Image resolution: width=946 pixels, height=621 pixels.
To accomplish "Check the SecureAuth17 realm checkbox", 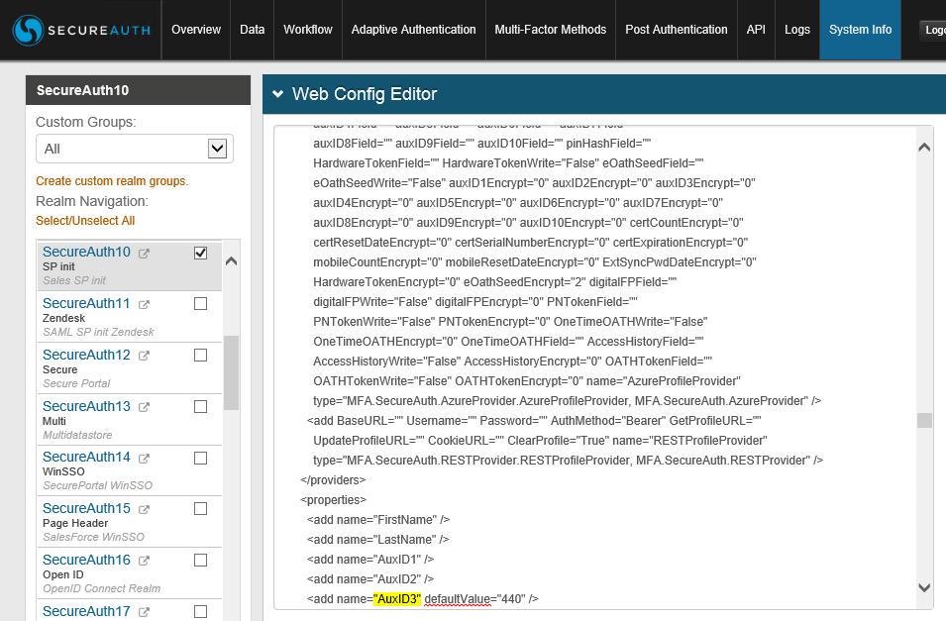I will [x=201, y=612].
